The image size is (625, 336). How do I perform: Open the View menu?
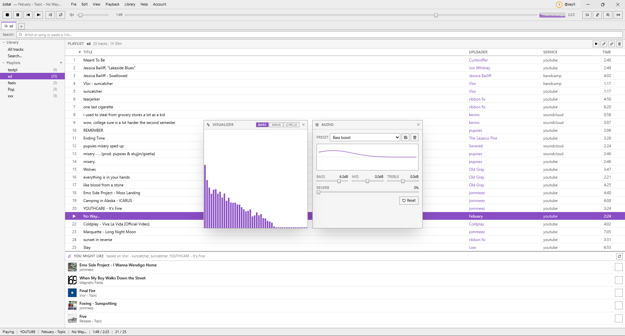(96, 4)
